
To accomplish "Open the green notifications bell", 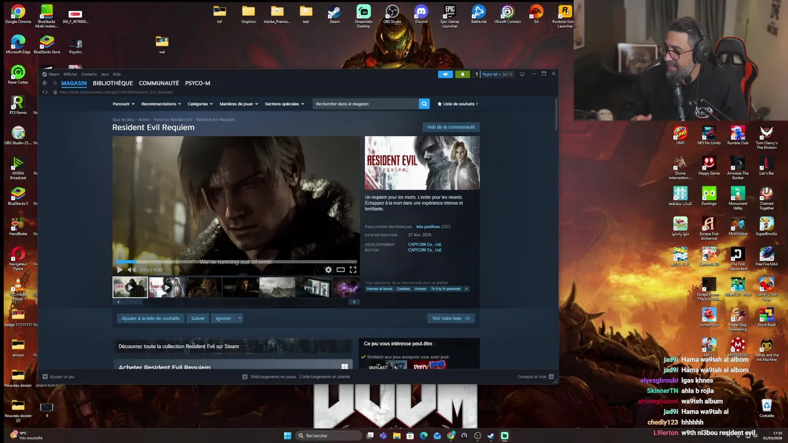I will 462,74.
